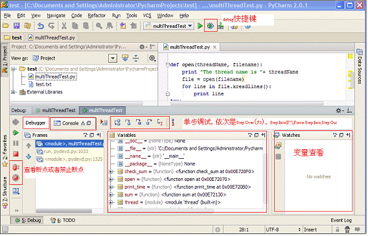Click the Frames panel horizontal scrollbar
The image size is (368, 236).
click(x=64, y=211)
